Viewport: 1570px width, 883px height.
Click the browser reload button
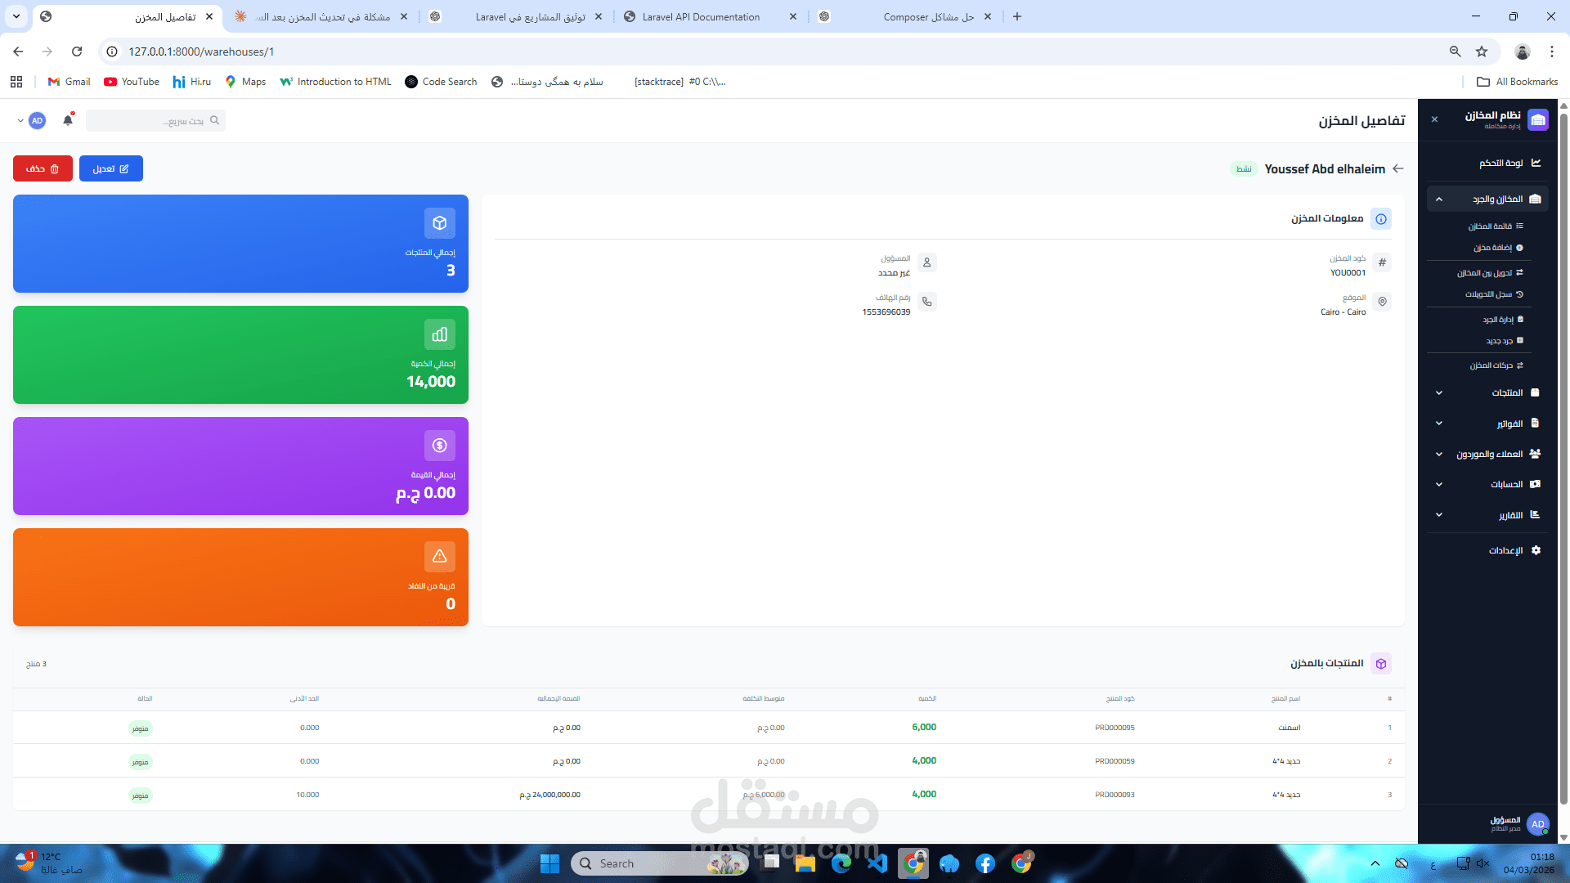pyautogui.click(x=77, y=52)
